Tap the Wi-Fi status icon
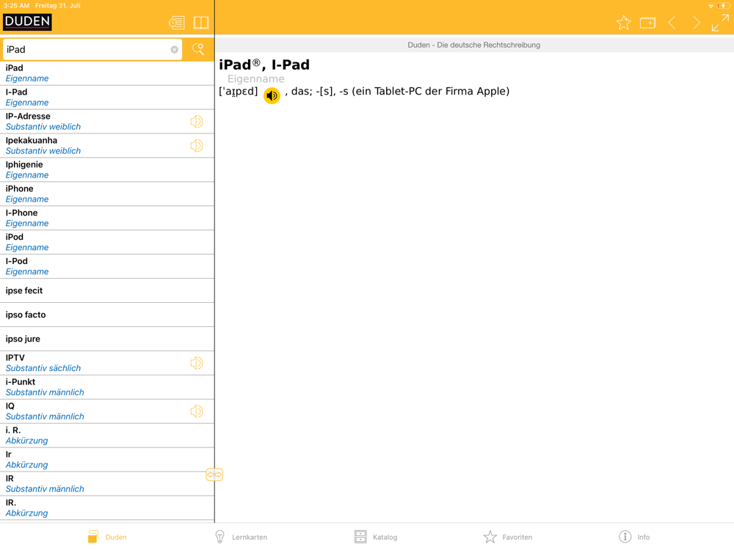The image size is (734, 550). (x=711, y=6)
